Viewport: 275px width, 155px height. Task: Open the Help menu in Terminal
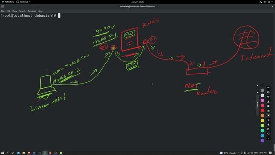tap(40, 11)
